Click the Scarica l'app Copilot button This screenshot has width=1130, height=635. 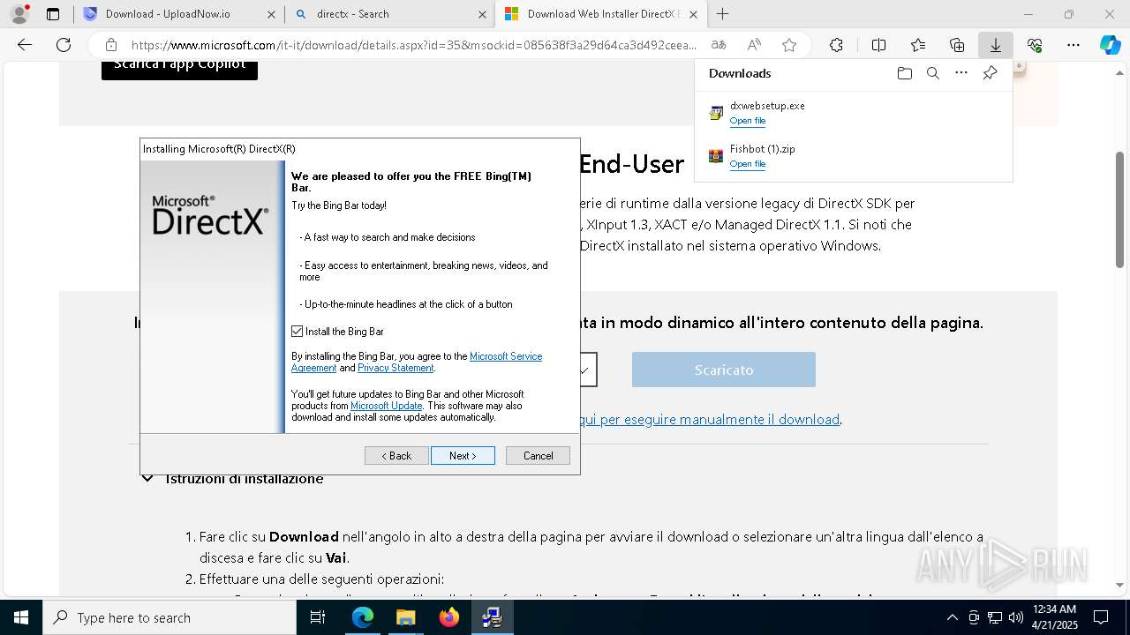(179, 67)
